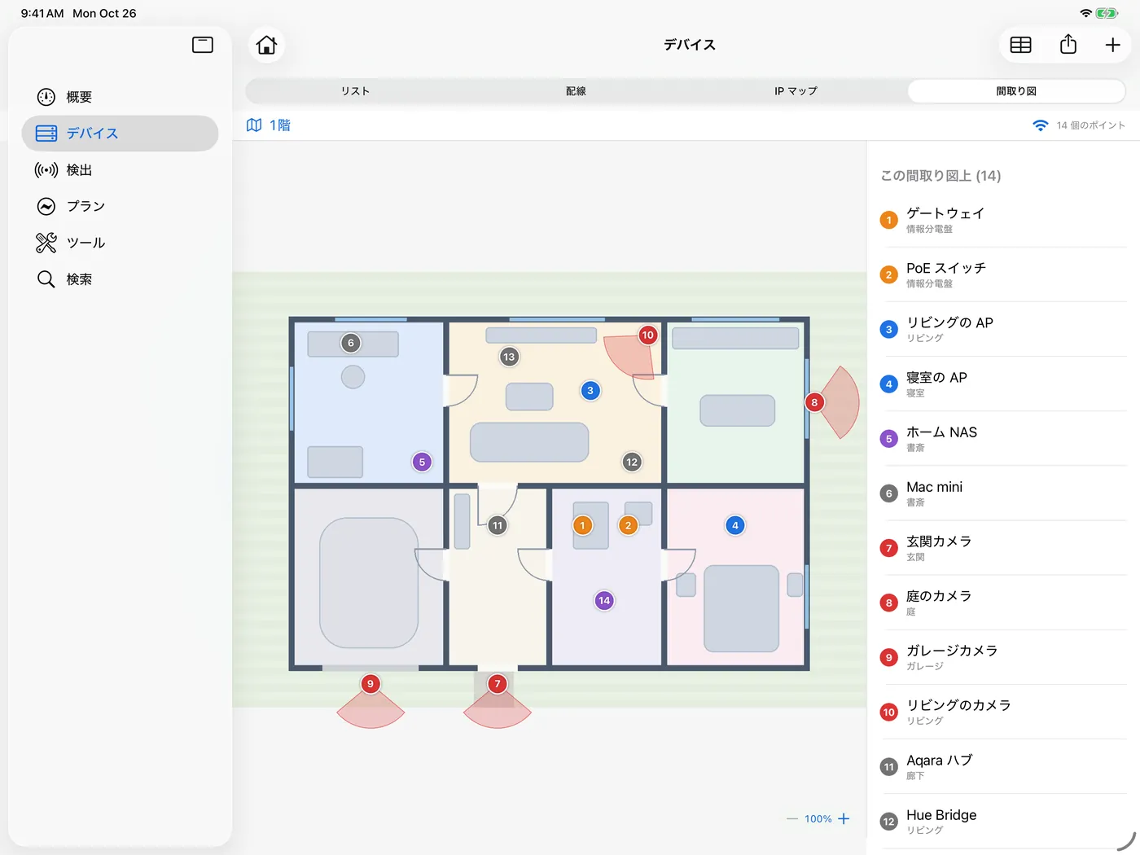Open ツール in the sidebar
This screenshot has width=1140, height=855.
click(120, 243)
